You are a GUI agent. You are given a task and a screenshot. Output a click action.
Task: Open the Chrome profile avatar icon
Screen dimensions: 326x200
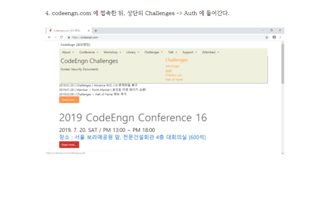click(274, 37)
